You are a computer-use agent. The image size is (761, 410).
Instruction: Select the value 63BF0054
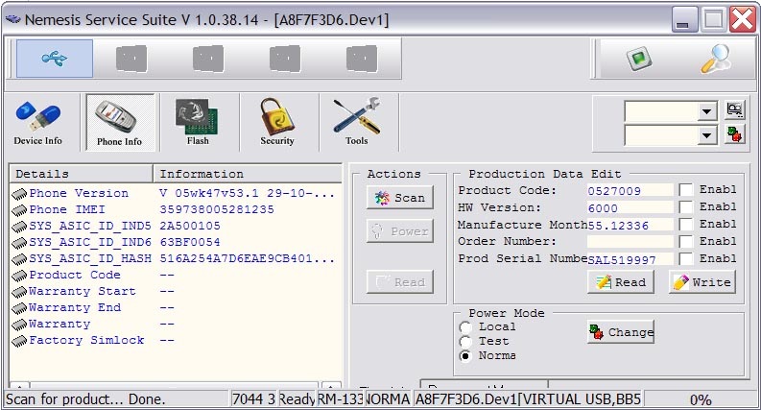tap(190, 242)
